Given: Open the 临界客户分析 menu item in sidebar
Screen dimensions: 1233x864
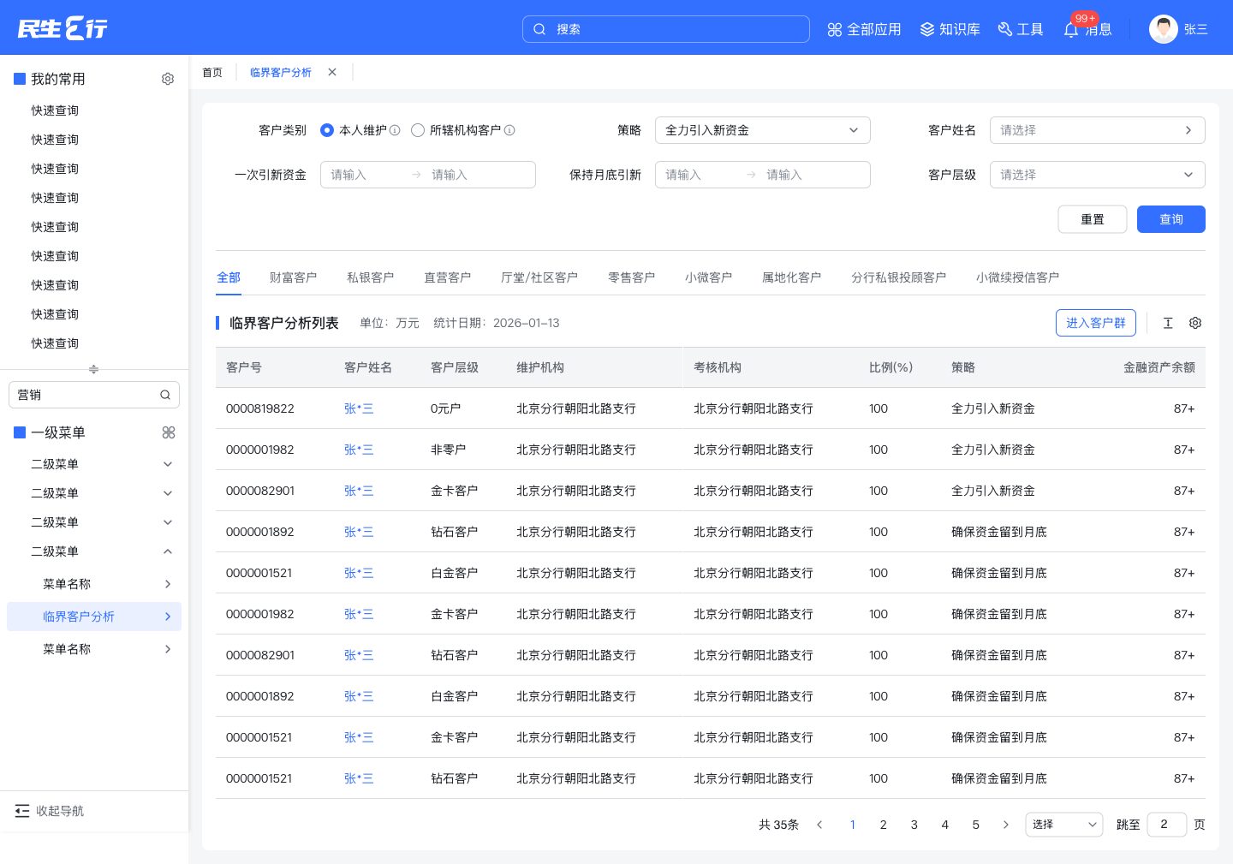Looking at the screenshot, I should [94, 617].
